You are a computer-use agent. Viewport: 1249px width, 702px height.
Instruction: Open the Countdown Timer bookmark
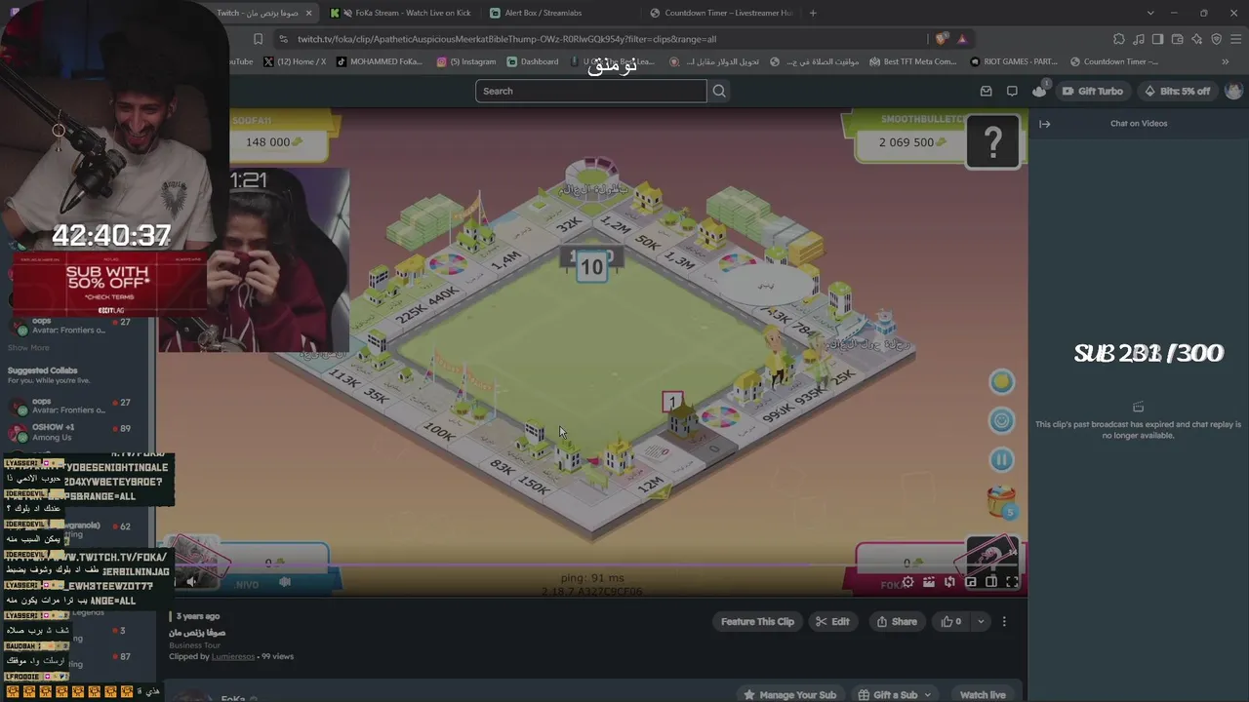[1113, 61]
